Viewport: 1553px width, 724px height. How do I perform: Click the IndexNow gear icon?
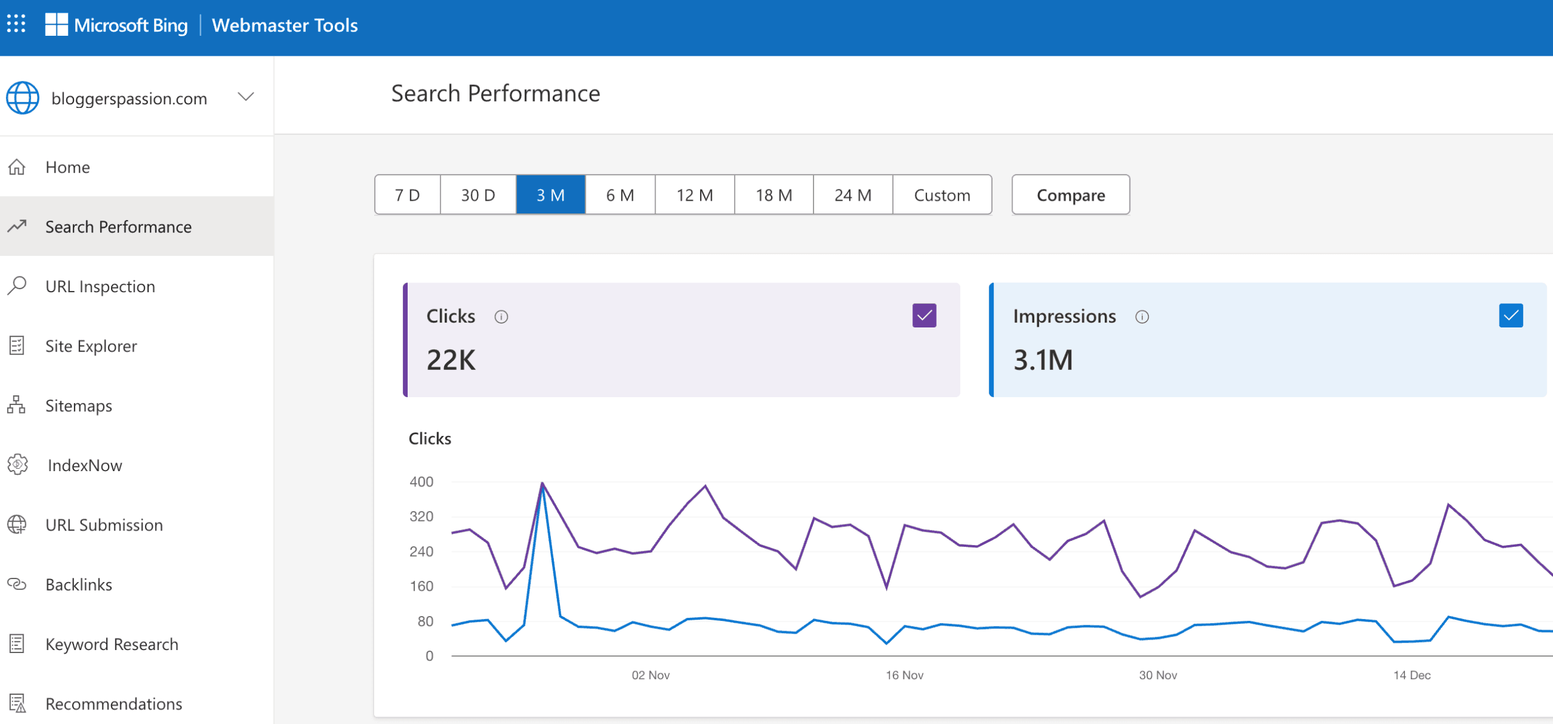pyautogui.click(x=18, y=465)
